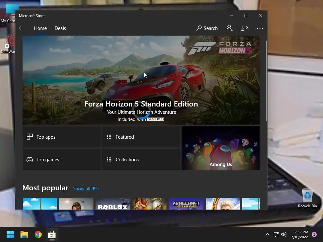Click the Game Pass badge
Image resolution: width=323 pixels, height=242 pixels.
click(x=156, y=119)
